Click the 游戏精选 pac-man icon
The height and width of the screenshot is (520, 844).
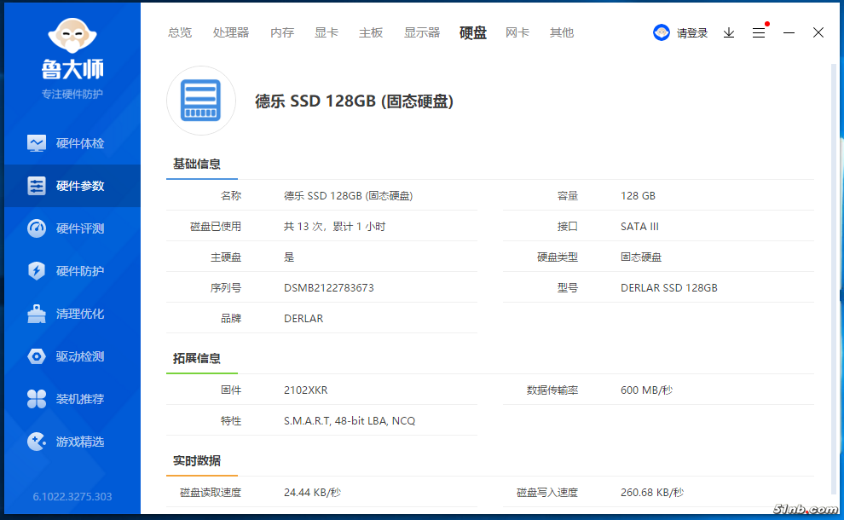pos(37,442)
